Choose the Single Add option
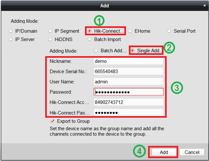Image resolution: width=209 pixels, height=161 pixels. [133, 51]
